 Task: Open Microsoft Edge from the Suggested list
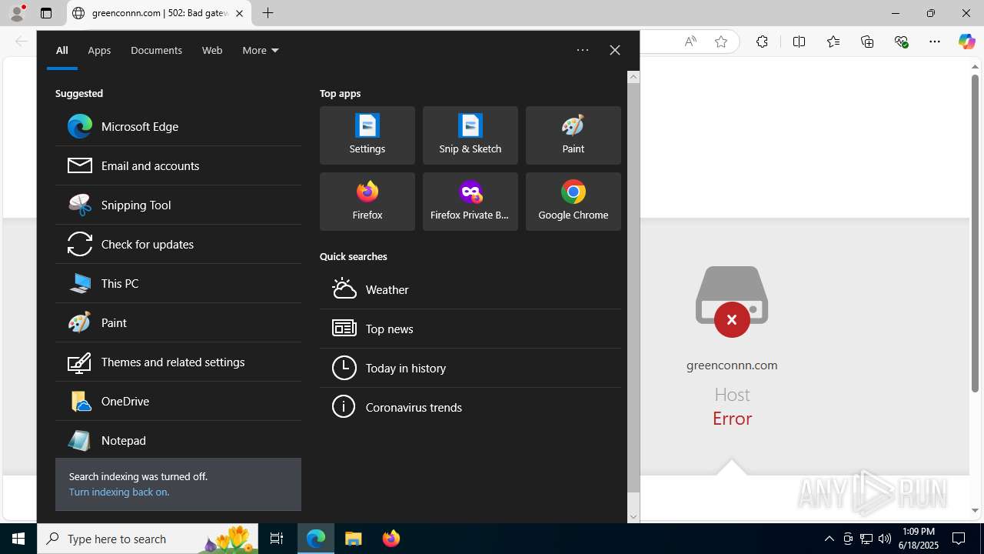178,126
